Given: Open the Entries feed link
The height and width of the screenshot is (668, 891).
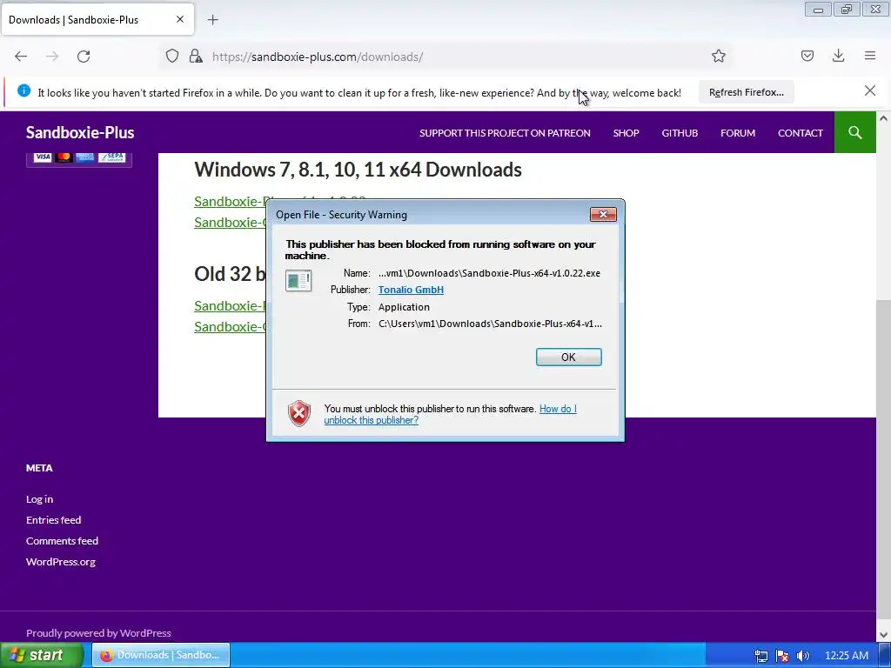Looking at the screenshot, I should tap(53, 520).
